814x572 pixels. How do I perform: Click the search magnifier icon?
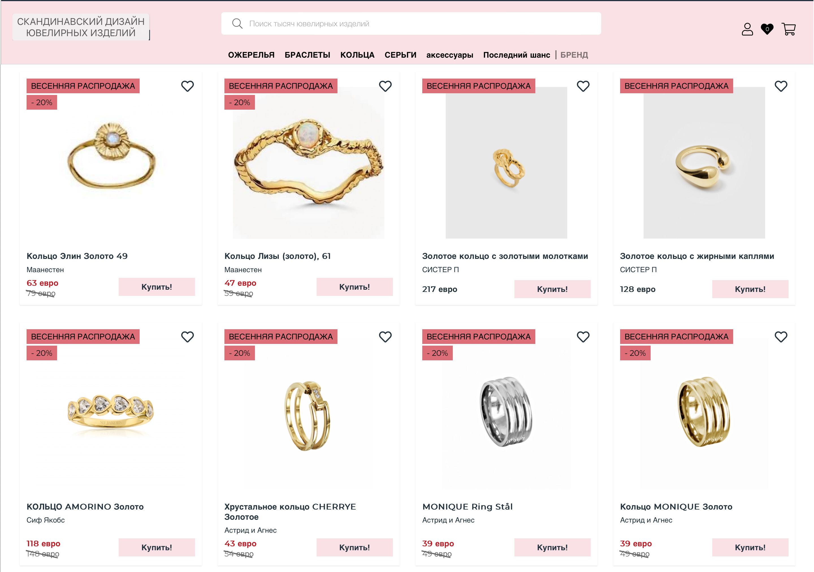point(237,24)
